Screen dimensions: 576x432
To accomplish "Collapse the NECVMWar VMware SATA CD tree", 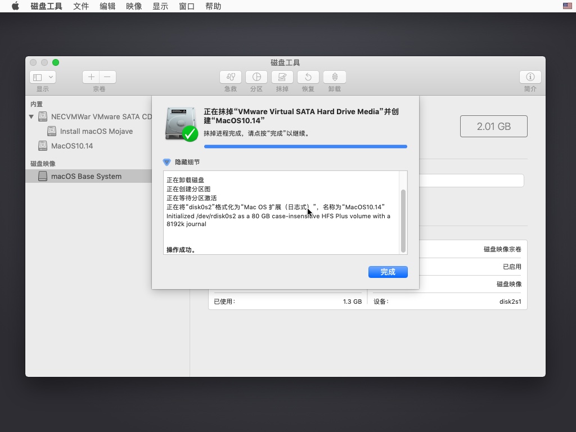I will [31, 117].
